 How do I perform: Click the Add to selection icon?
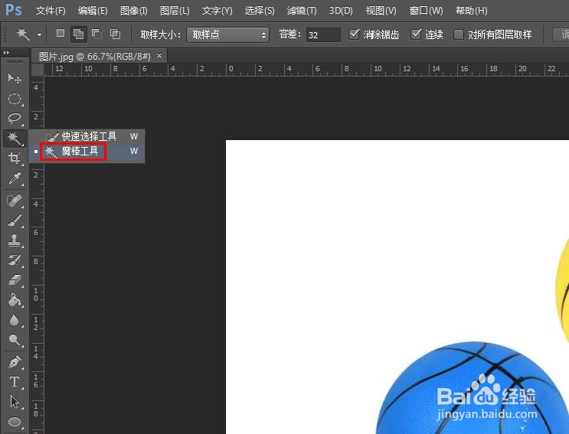coord(78,34)
